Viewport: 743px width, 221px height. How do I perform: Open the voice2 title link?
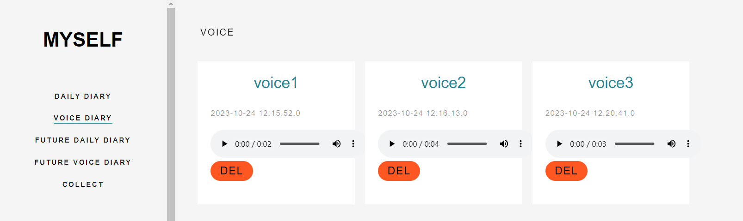tap(443, 83)
